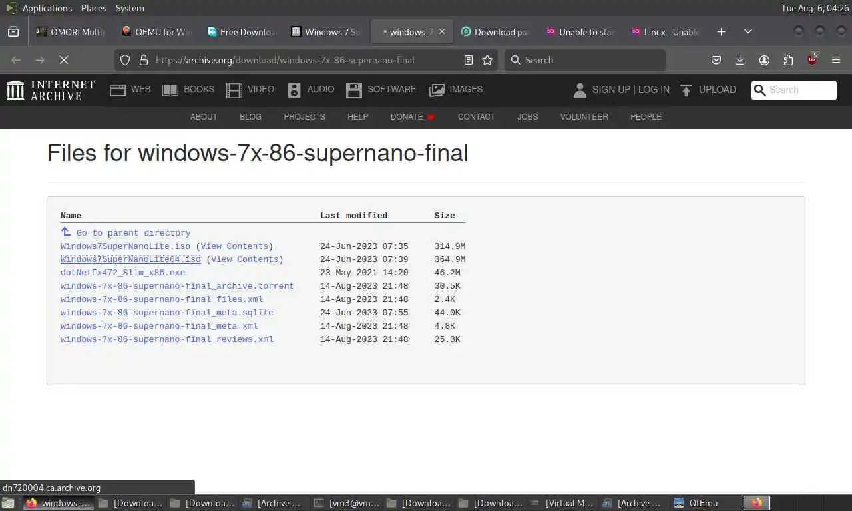The height and width of the screenshot is (511, 852).
Task: Open the Archive AUDIO section
Action: click(311, 90)
